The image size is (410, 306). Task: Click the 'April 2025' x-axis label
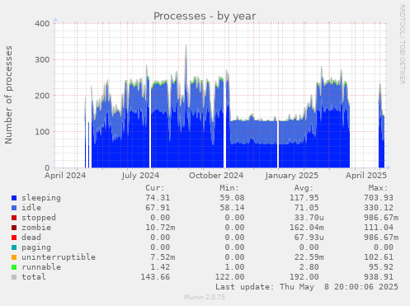(x=366, y=176)
